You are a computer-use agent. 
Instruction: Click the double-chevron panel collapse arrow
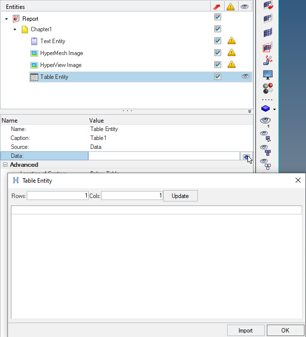click(249, 111)
